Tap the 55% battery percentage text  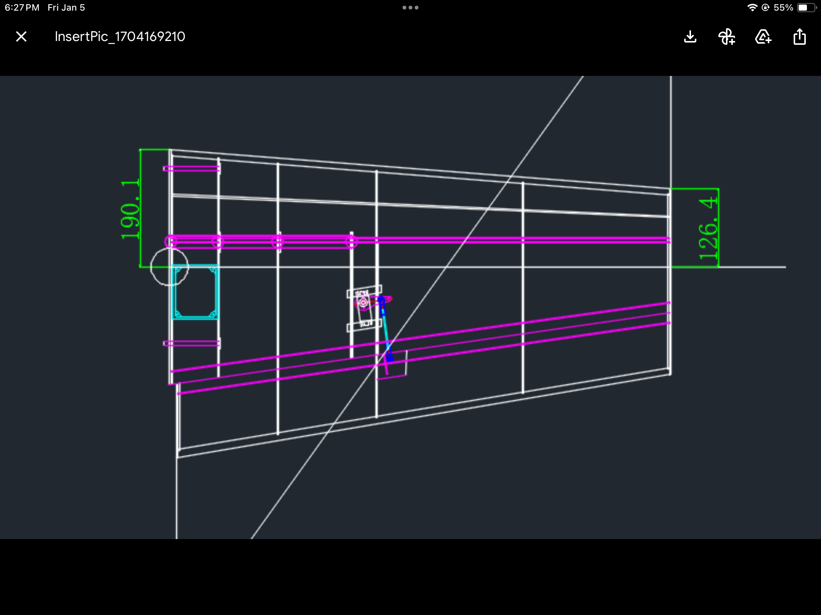tap(783, 8)
